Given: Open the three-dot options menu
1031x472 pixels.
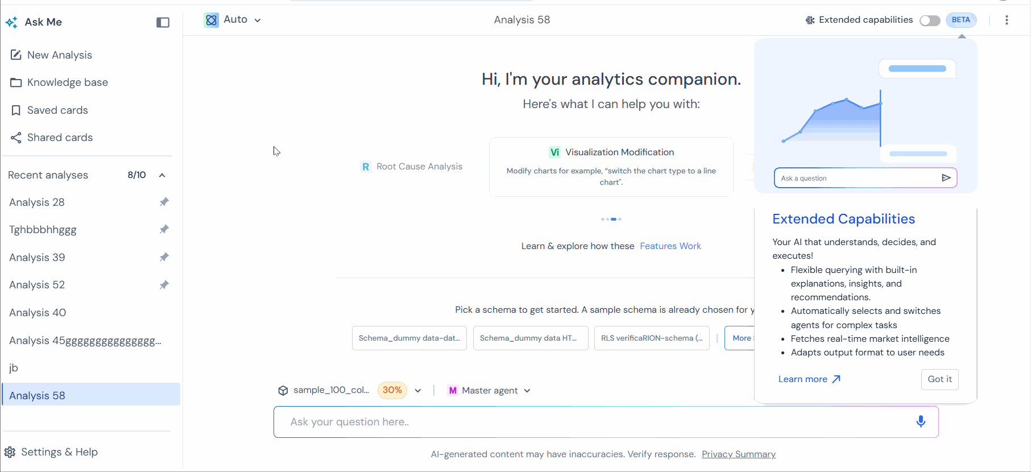Looking at the screenshot, I should tap(1007, 20).
